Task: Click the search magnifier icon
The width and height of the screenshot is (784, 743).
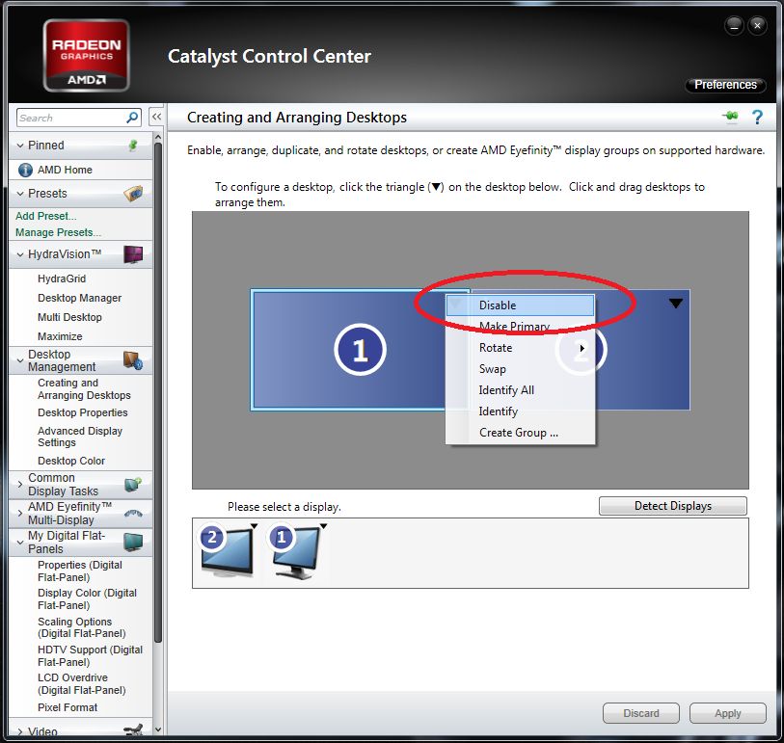Action: 132,118
